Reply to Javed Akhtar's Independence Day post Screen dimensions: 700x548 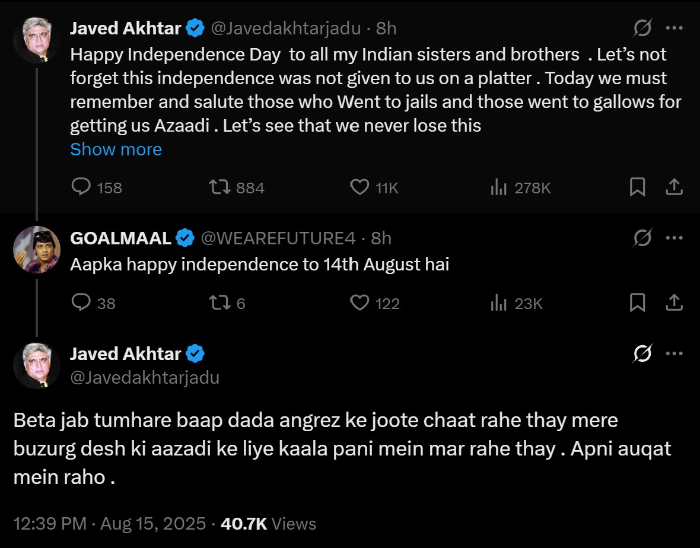81,187
